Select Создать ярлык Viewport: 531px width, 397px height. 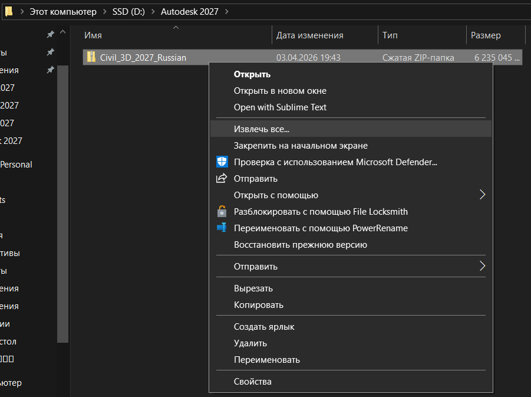coord(264,327)
